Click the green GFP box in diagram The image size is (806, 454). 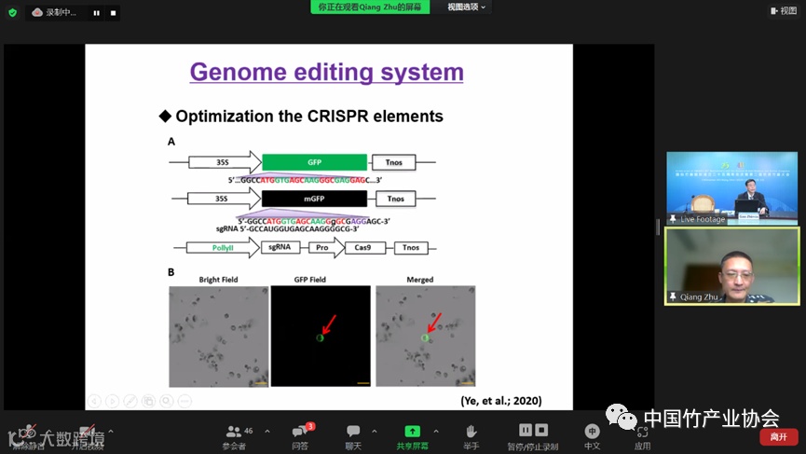(x=315, y=162)
